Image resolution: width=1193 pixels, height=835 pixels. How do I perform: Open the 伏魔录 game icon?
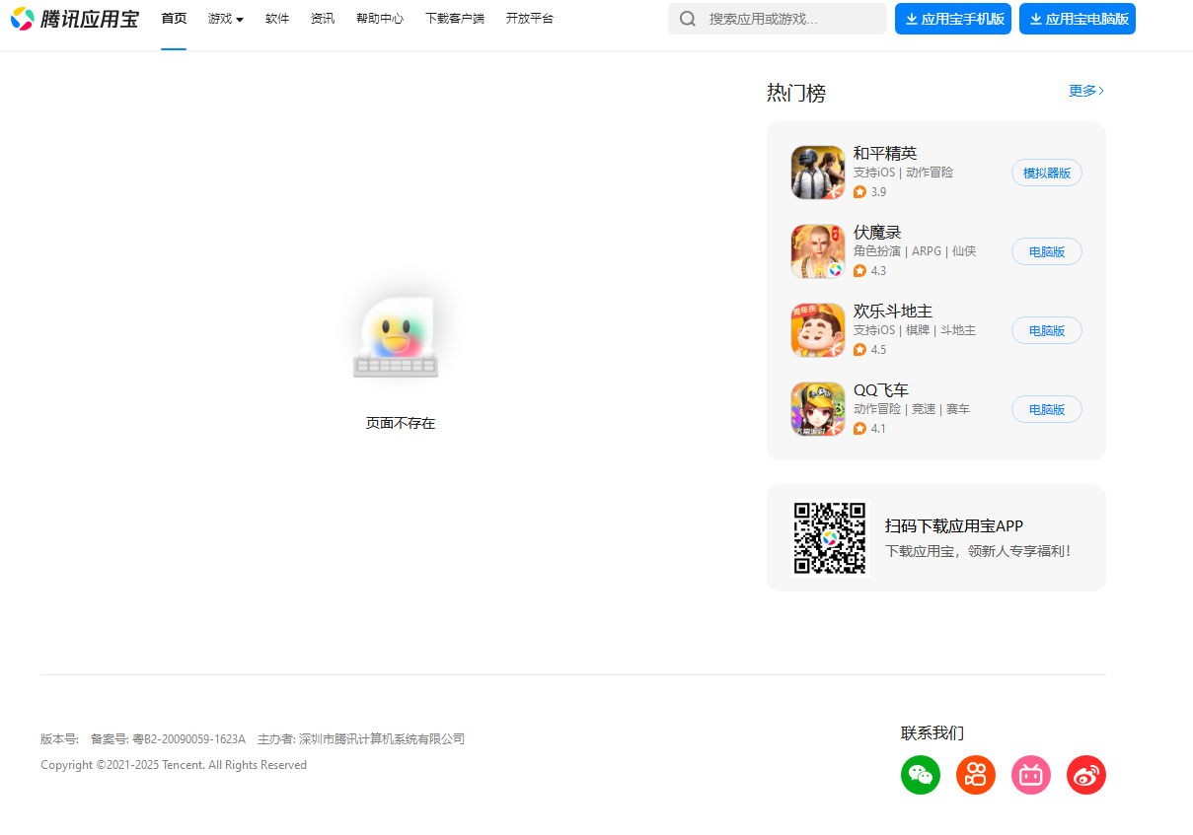click(817, 251)
